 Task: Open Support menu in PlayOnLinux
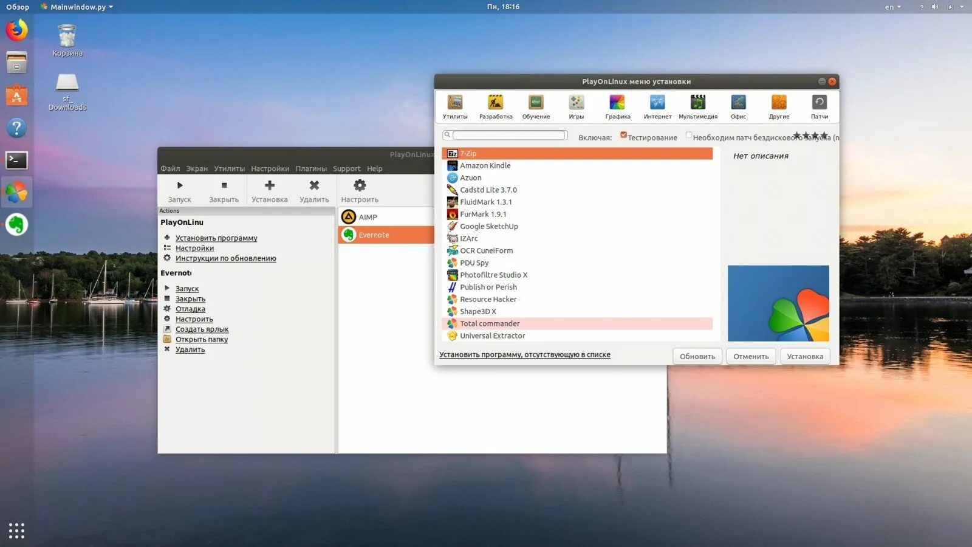pos(346,168)
